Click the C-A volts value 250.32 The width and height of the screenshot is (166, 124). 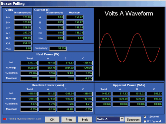(x=23, y=43)
